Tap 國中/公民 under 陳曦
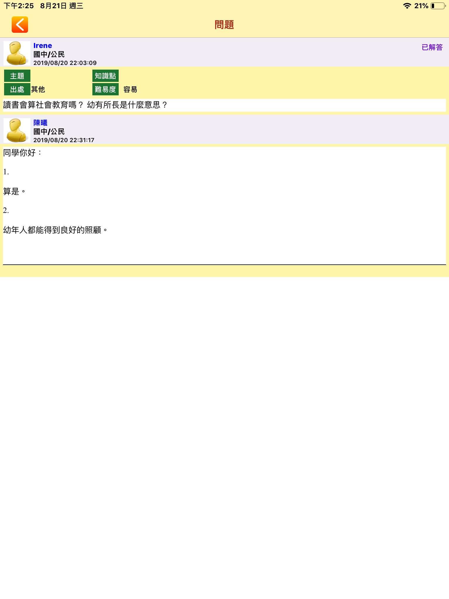The image size is (449, 599). (x=49, y=132)
